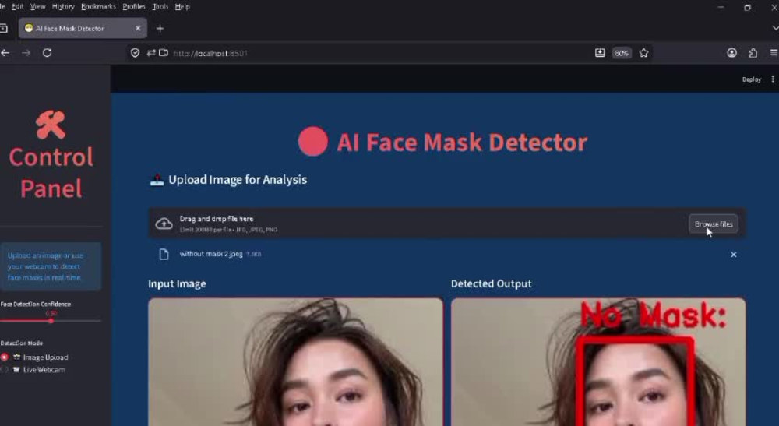
Task: Open a new tab with the plus button
Action: 160,29
